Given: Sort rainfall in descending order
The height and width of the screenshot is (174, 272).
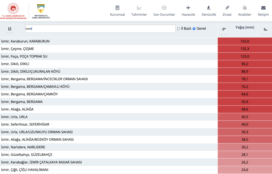Looking at the screenshot, I should [224, 29].
